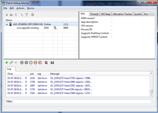
Task: Toggle Info log level (I)
Action: coord(31,63)
